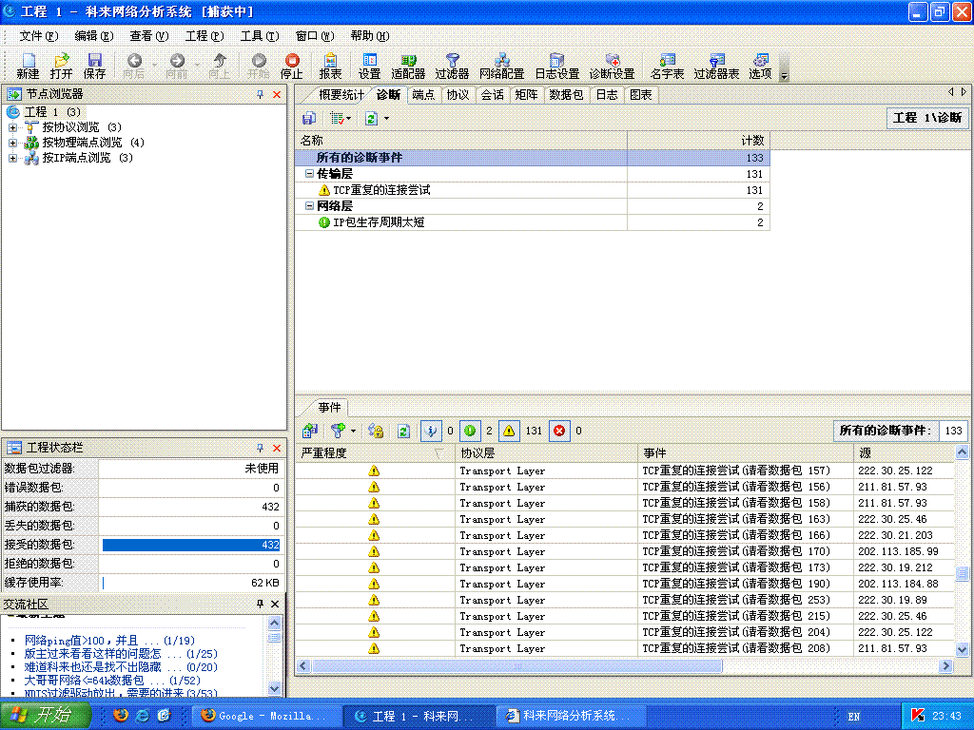Open 诊断设置 diagnosis settings icon
This screenshot has height=730, width=974.
(612, 66)
